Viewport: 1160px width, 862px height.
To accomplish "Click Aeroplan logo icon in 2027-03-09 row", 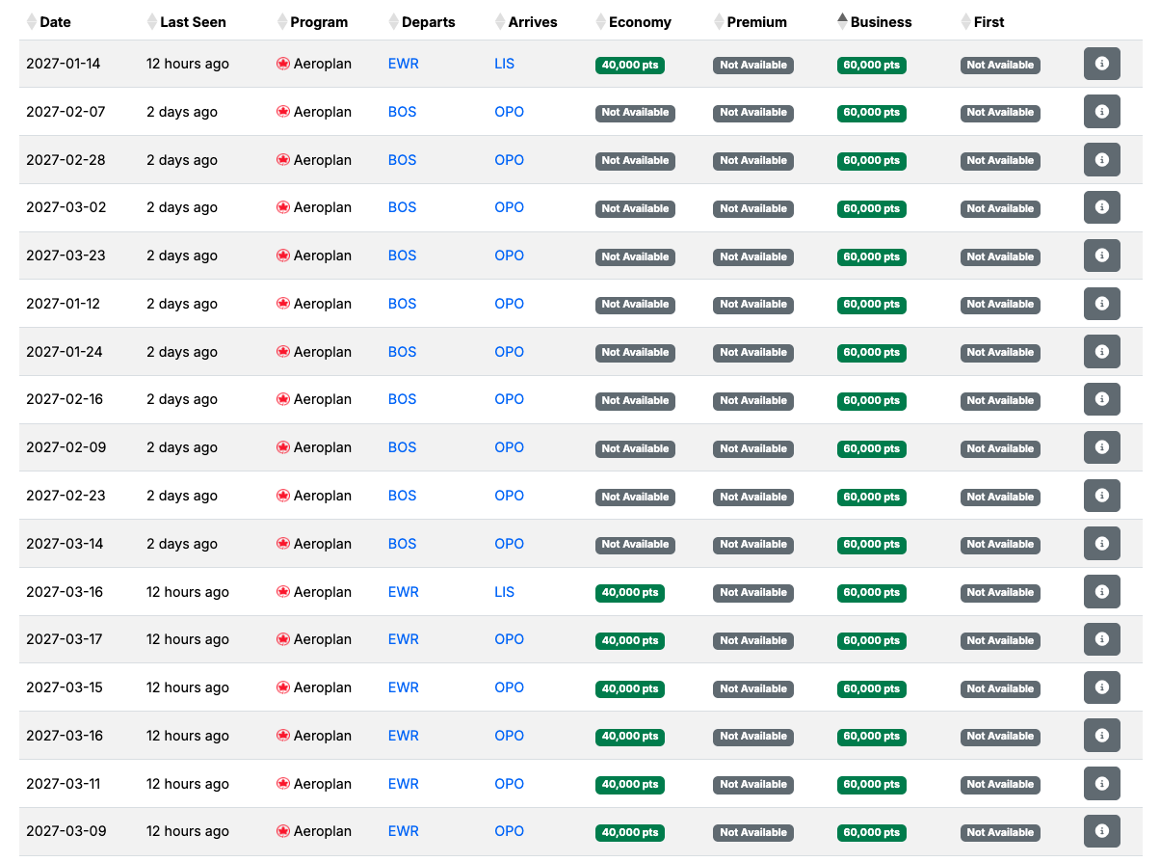I will click(x=283, y=831).
